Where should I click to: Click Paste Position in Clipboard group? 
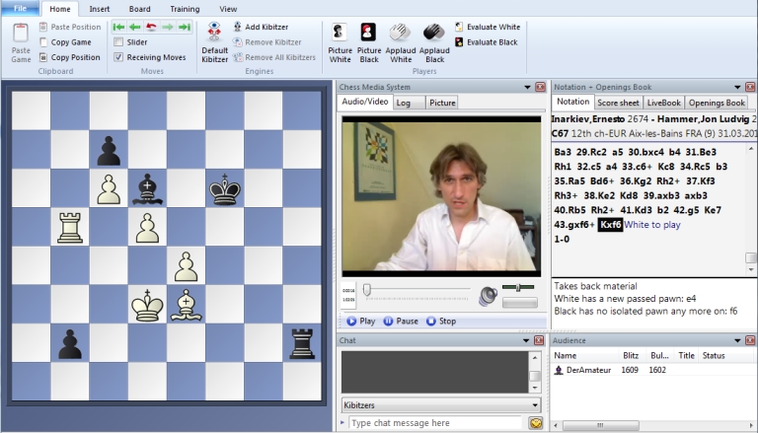(x=70, y=27)
